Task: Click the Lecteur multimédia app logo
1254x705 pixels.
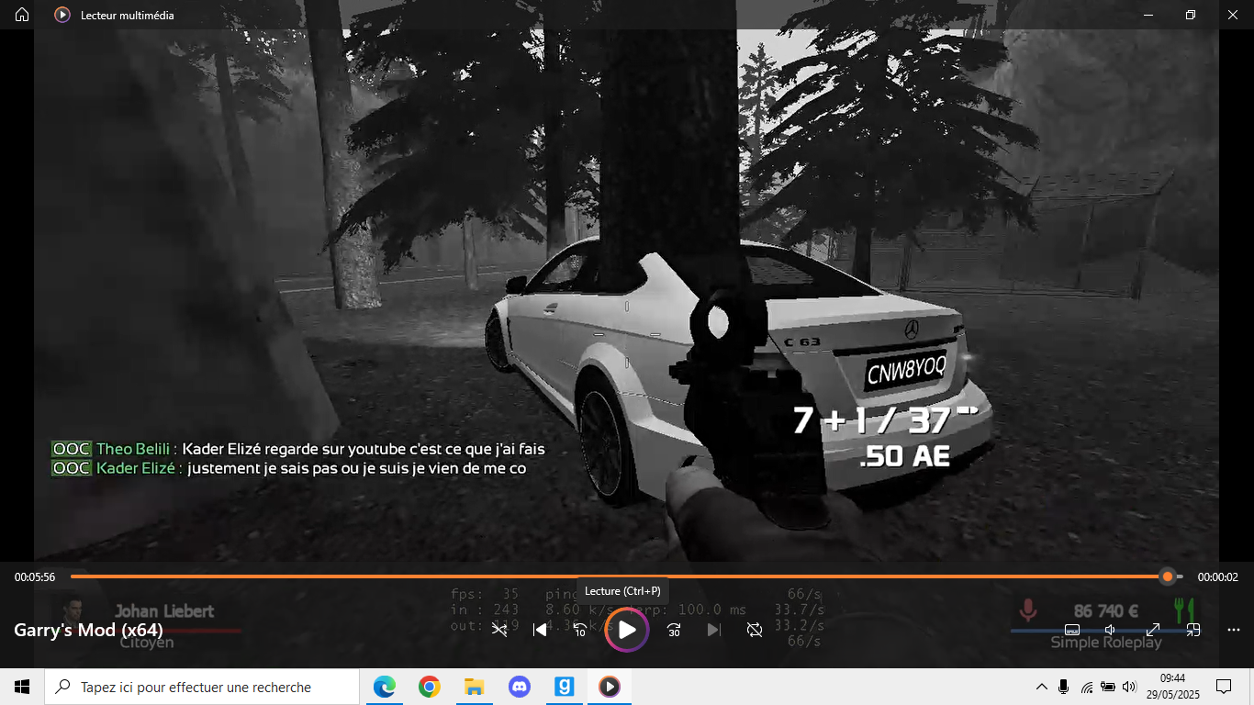Action: pos(62,15)
